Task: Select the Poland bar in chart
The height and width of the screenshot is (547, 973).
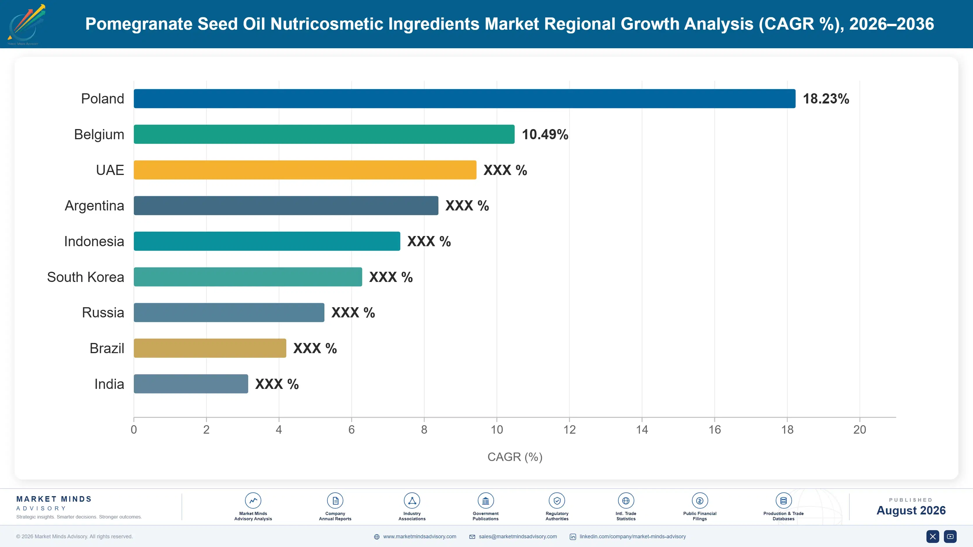Action: coord(465,99)
